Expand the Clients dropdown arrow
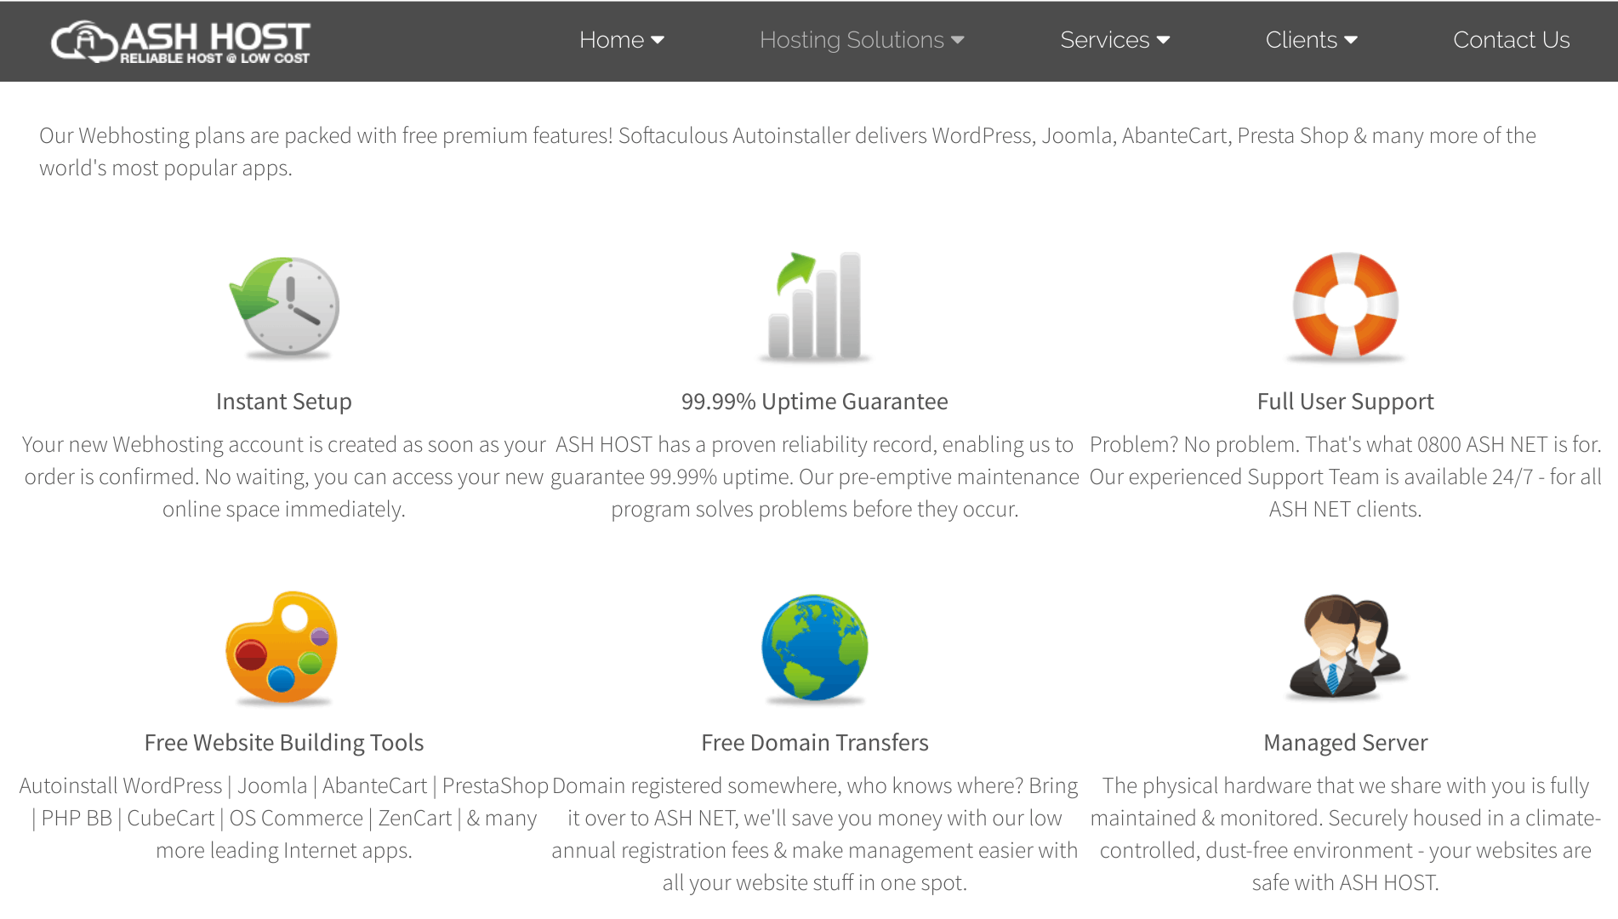The width and height of the screenshot is (1618, 919). tap(1351, 40)
